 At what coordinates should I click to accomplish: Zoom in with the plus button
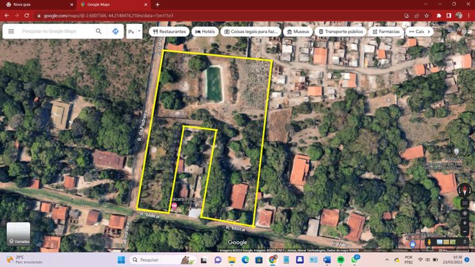(x=465, y=223)
